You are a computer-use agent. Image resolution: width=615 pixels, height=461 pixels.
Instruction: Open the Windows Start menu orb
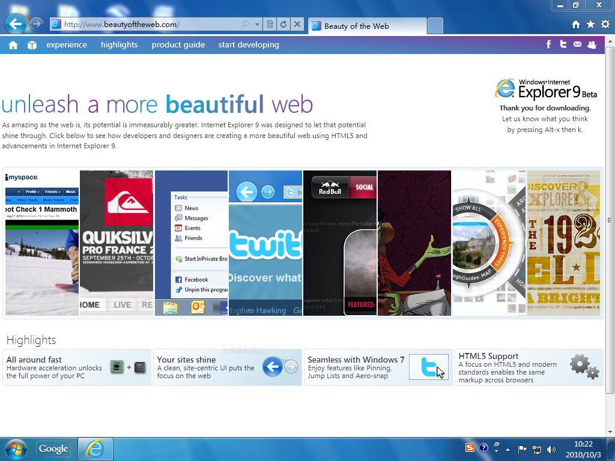16,449
